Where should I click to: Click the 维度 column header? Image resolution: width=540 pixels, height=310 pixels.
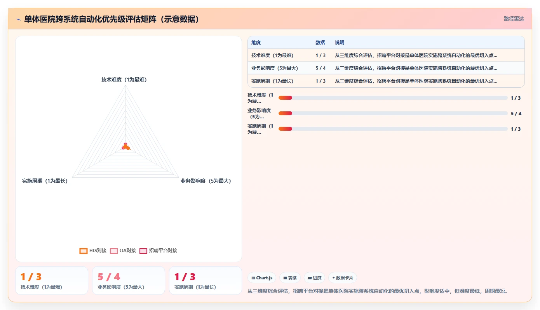click(x=256, y=43)
